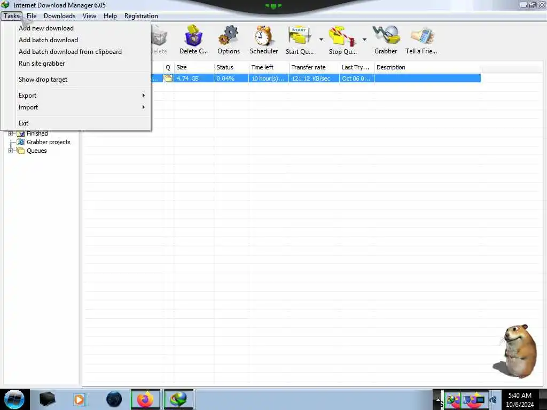Open the Stop Queue dropdown arrow
This screenshot has width=547, height=410.
point(364,40)
